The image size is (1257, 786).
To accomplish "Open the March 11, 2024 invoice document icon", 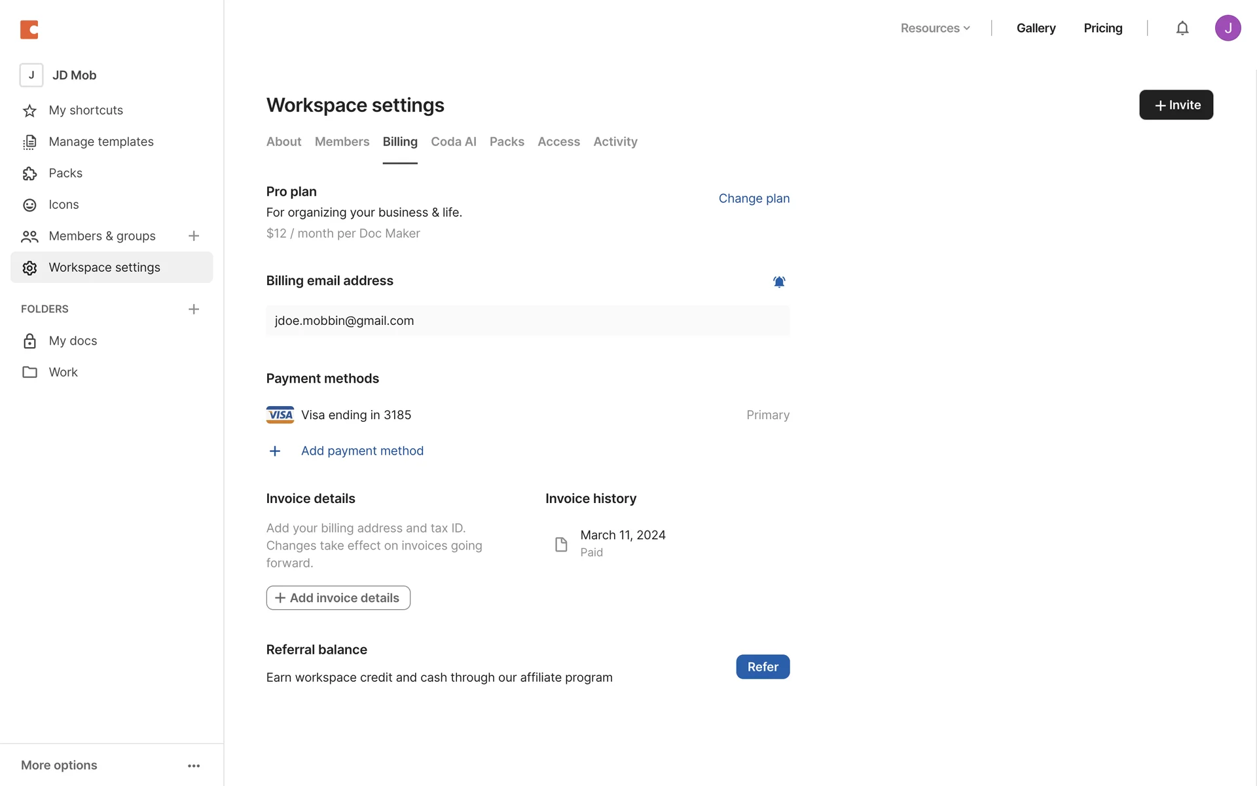I will pyautogui.click(x=561, y=544).
